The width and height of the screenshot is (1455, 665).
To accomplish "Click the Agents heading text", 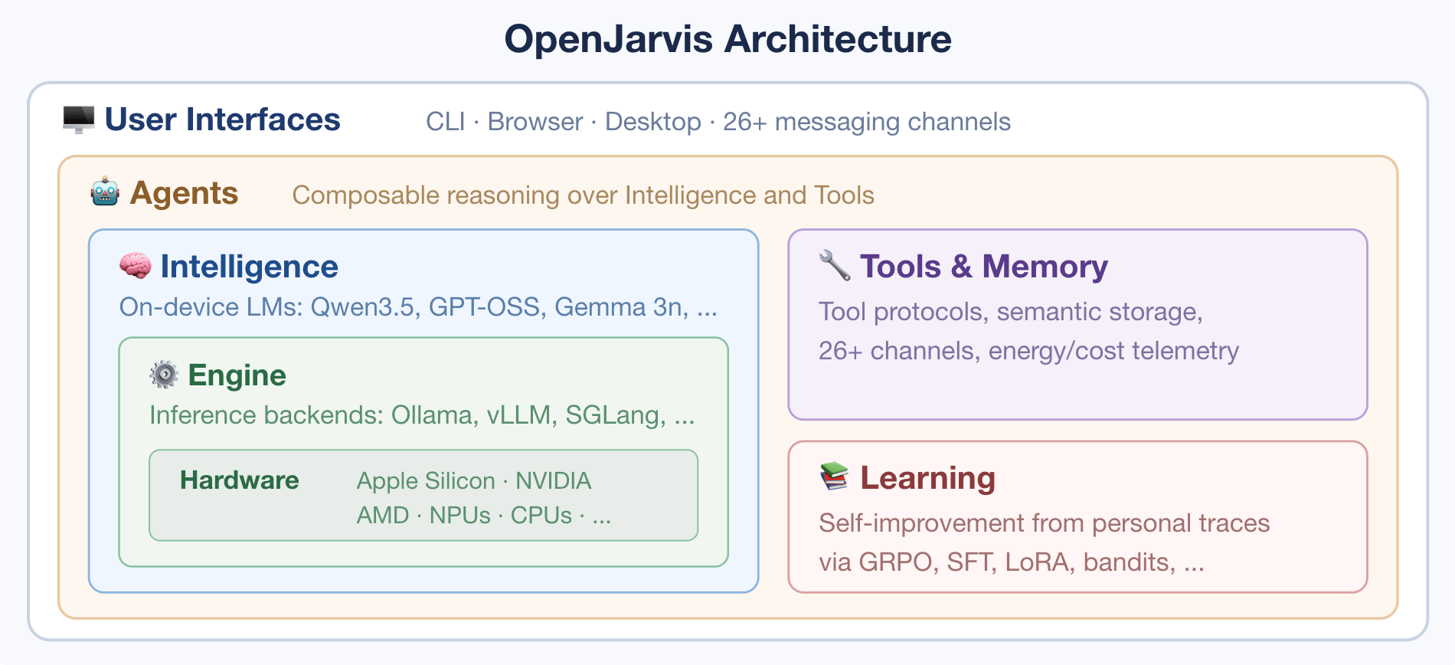I will pos(185,193).
